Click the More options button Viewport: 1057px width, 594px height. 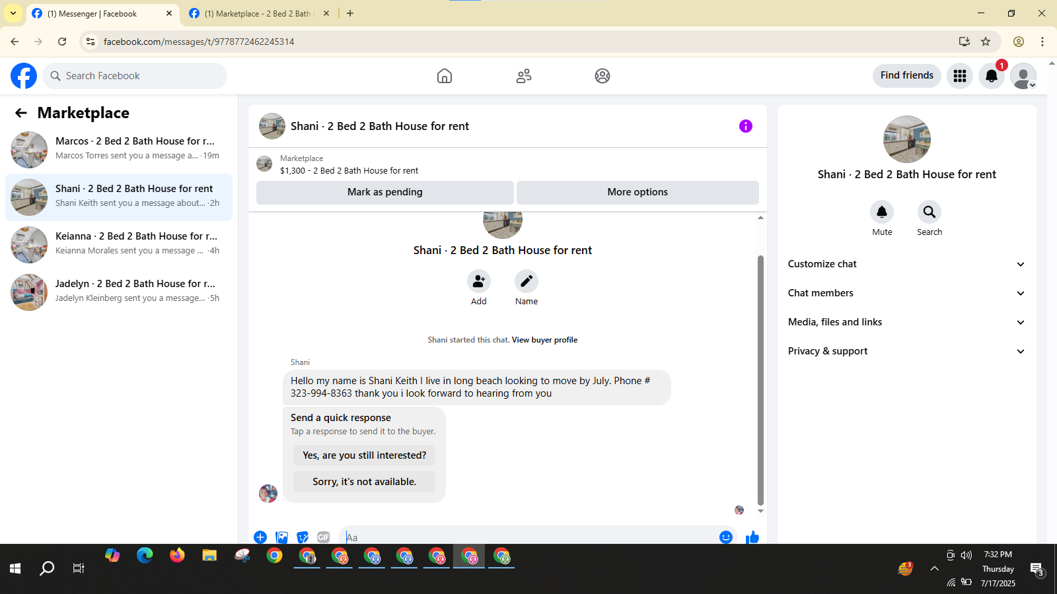tap(638, 192)
